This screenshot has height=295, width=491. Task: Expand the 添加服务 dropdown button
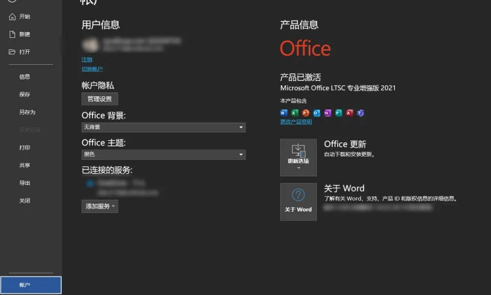(x=100, y=206)
